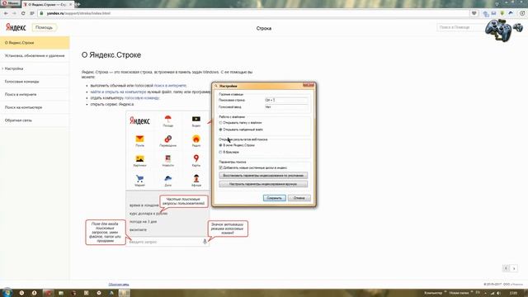
Task: Follow the 'голосовую команду' link
Action: coord(142,98)
